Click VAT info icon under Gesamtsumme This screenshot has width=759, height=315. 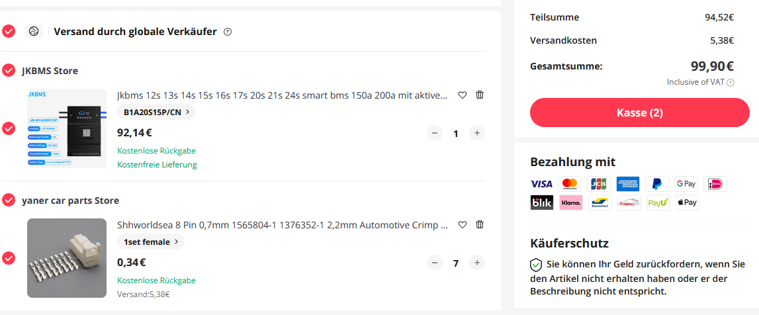tap(731, 83)
